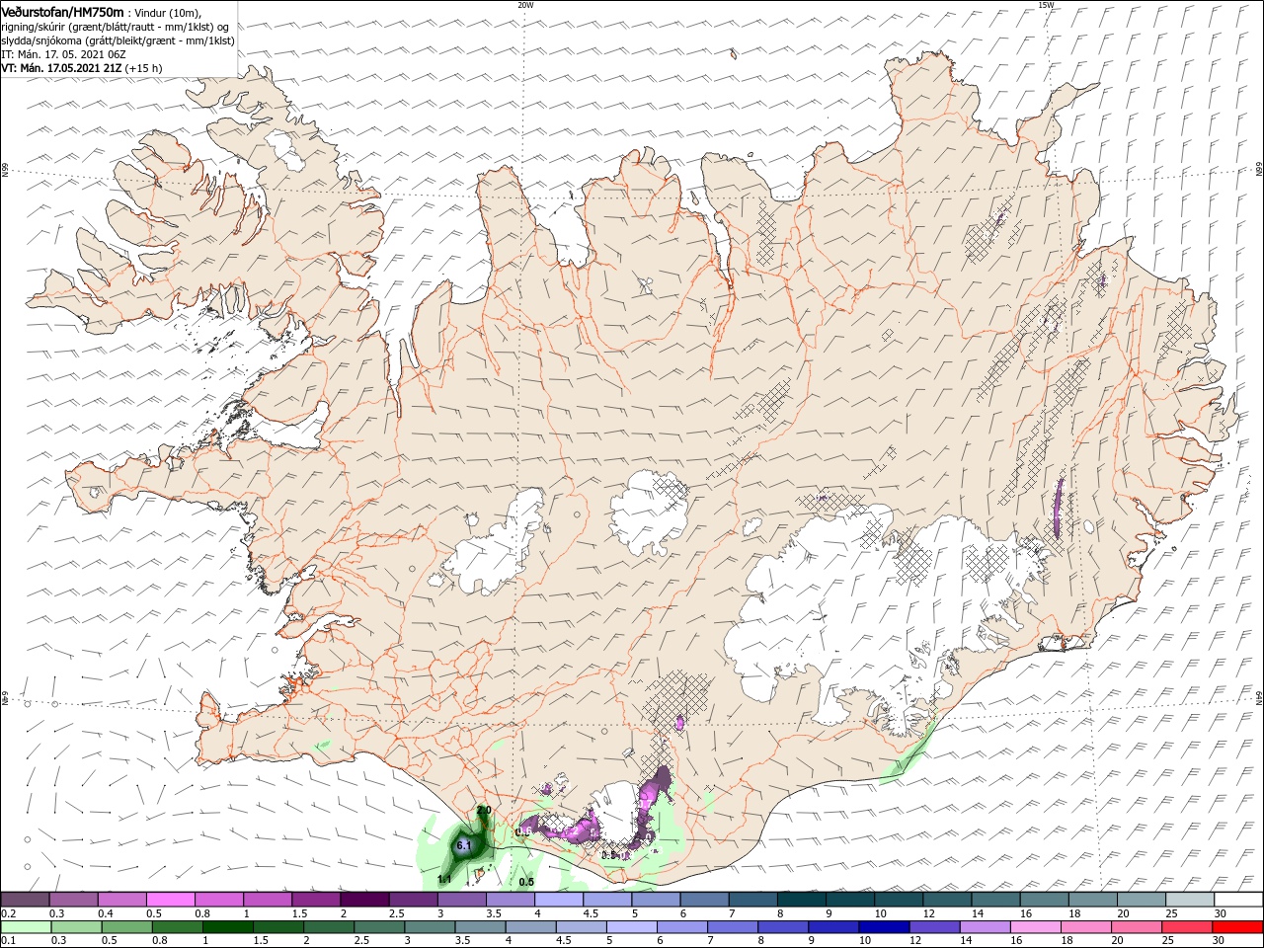Click the bright red 30 swatch in the bottom legend row
The width and height of the screenshot is (1264, 948).
pyautogui.click(x=1238, y=927)
